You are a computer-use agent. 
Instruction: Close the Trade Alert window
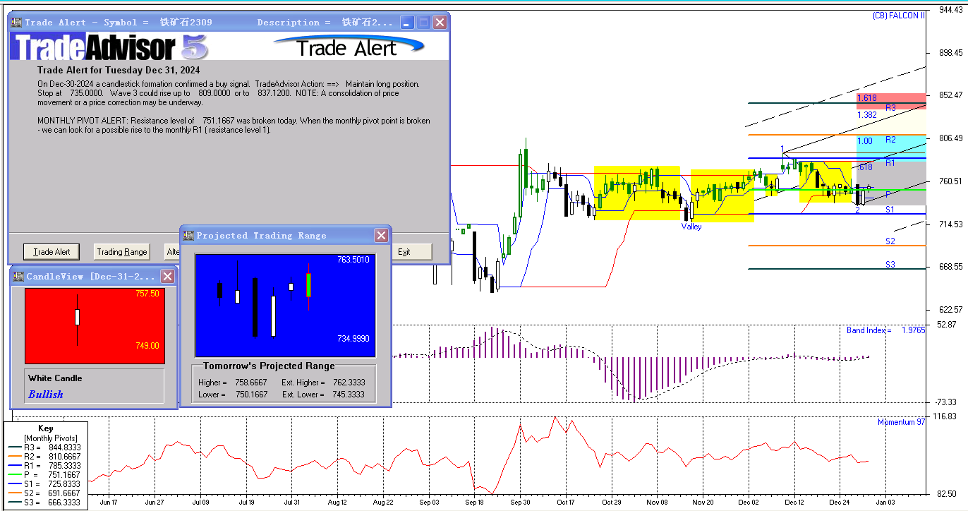tap(440, 23)
